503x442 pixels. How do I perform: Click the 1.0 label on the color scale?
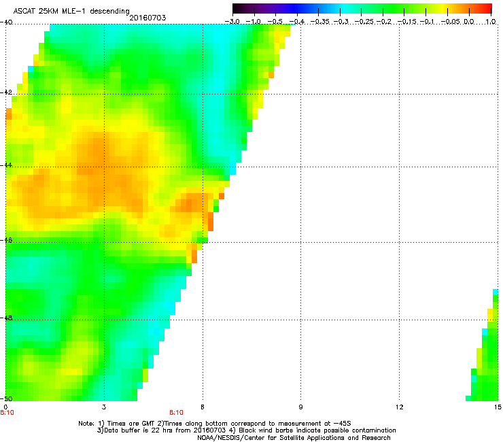click(491, 22)
